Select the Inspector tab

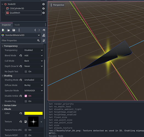tap(6, 25)
